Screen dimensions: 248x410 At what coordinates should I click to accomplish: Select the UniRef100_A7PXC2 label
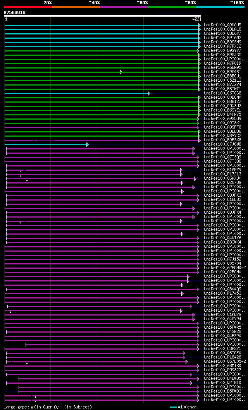pyautogui.click(x=223, y=46)
